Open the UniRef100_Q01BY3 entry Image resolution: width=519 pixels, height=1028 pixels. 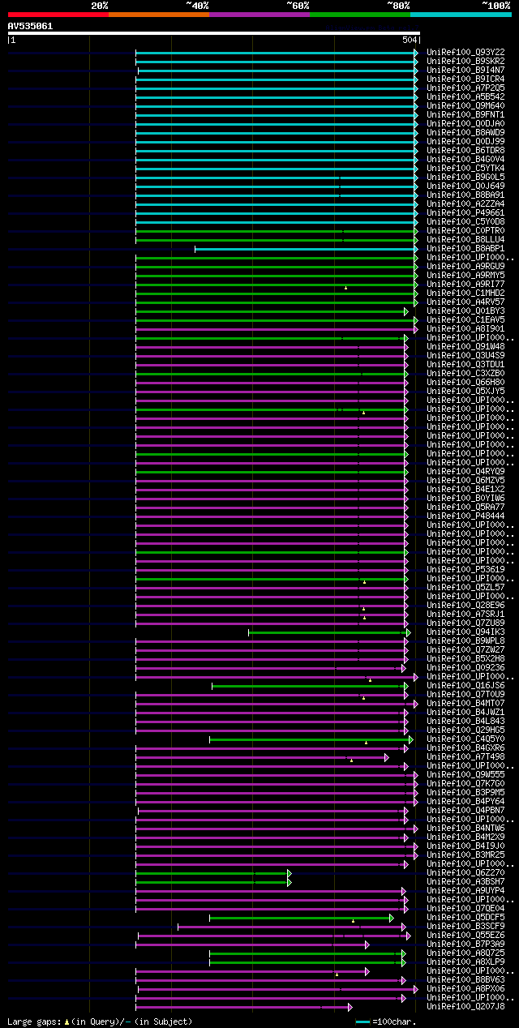(x=465, y=311)
